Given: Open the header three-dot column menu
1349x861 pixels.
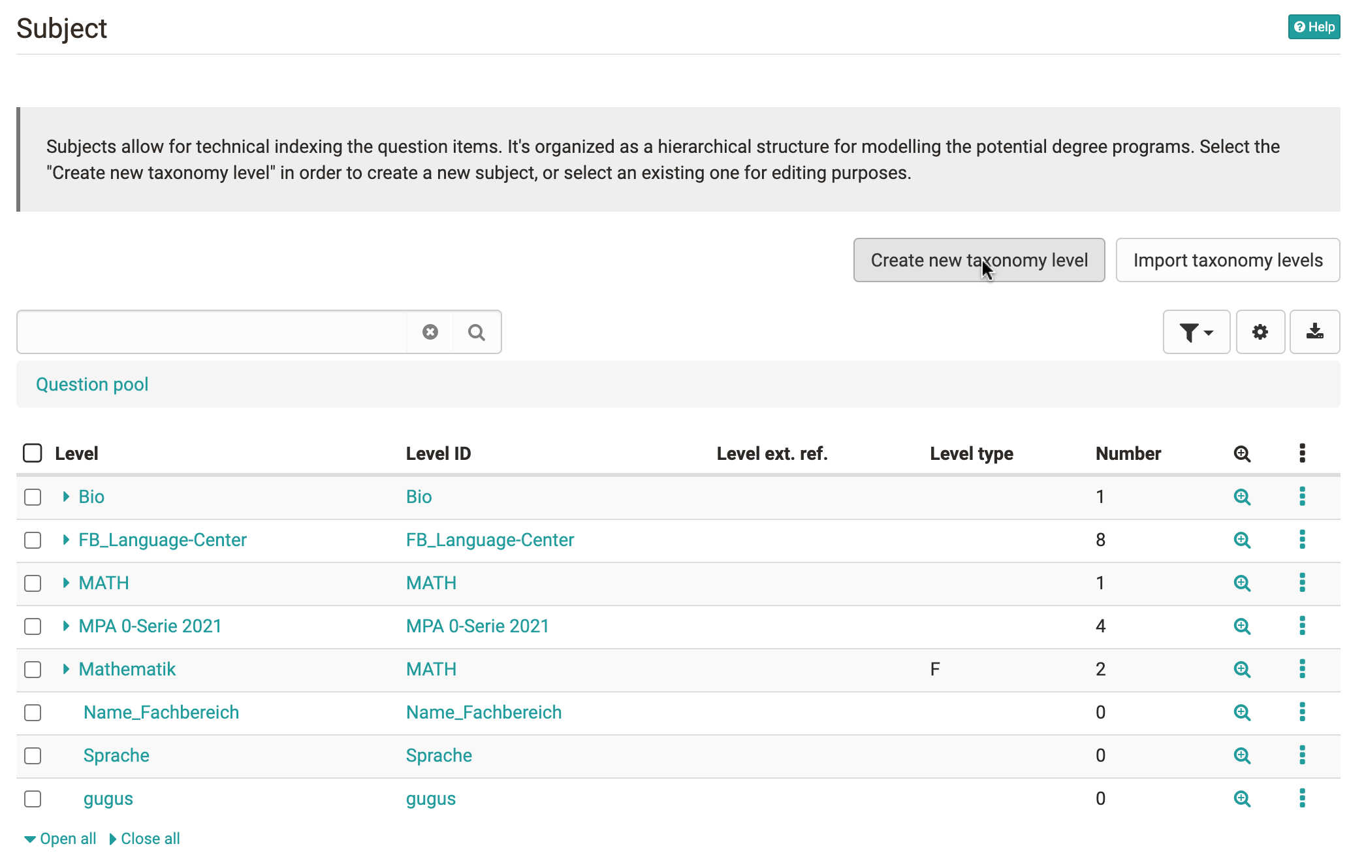Looking at the screenshot, I should [x=1302, y=453].
